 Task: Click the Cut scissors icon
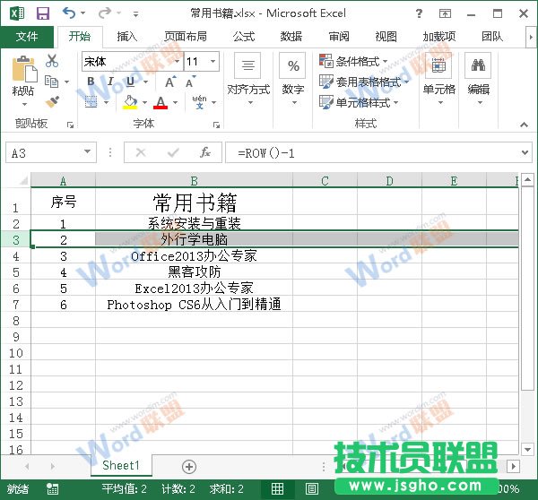(52, 61)
